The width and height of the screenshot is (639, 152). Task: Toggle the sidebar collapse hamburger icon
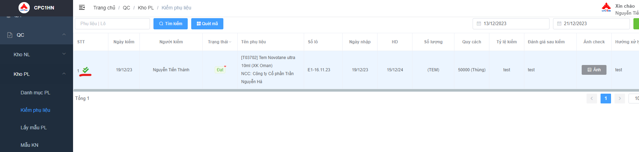tap(82, 7)
